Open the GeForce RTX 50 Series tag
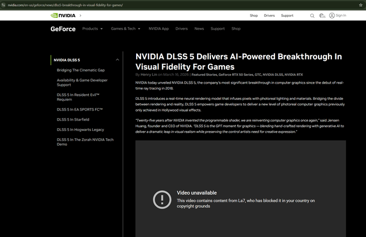This screenshot has height=237, width=366. pos(236,75)
